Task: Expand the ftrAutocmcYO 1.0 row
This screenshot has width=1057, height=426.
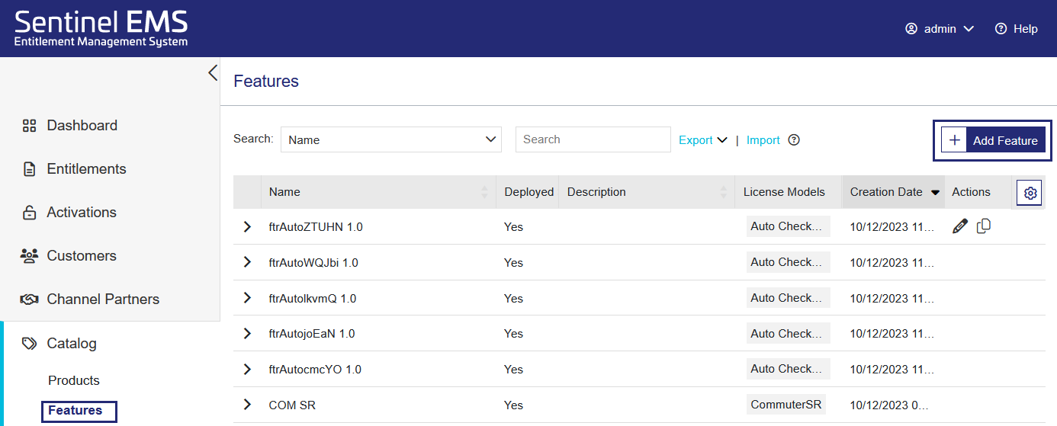Action: [x=247, y=370]
